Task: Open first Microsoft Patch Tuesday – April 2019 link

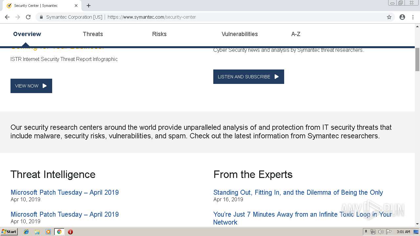Action: [65, 192]
